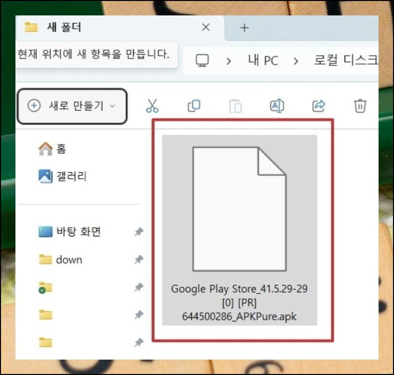Open 바탕 화면 in quick access
Viewport: 394px width, 375px height.
(70, 231)
